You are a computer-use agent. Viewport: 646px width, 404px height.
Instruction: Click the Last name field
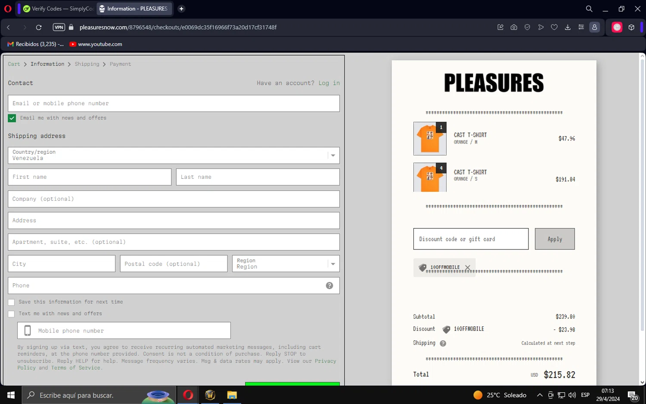[x=258, y=177]
